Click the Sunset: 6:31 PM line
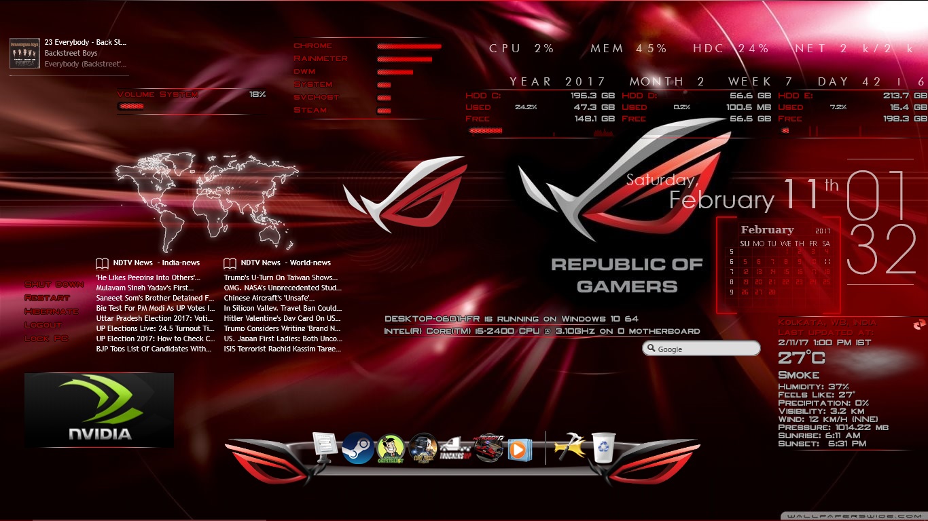 (x=822, y=443)
